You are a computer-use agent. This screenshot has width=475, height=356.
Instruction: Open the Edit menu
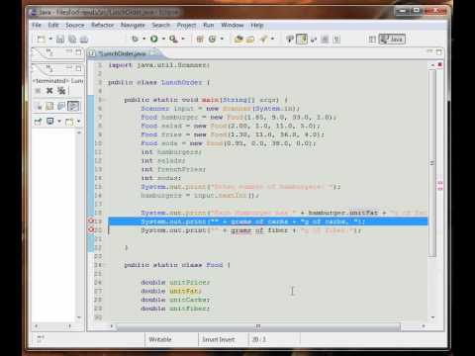(x=53, y=25)
